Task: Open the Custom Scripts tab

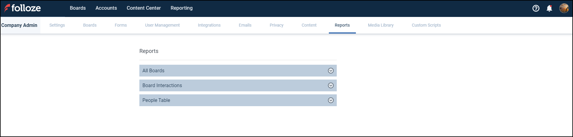Action: 426,25
